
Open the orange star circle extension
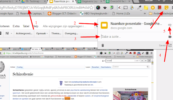coord(153,8)
